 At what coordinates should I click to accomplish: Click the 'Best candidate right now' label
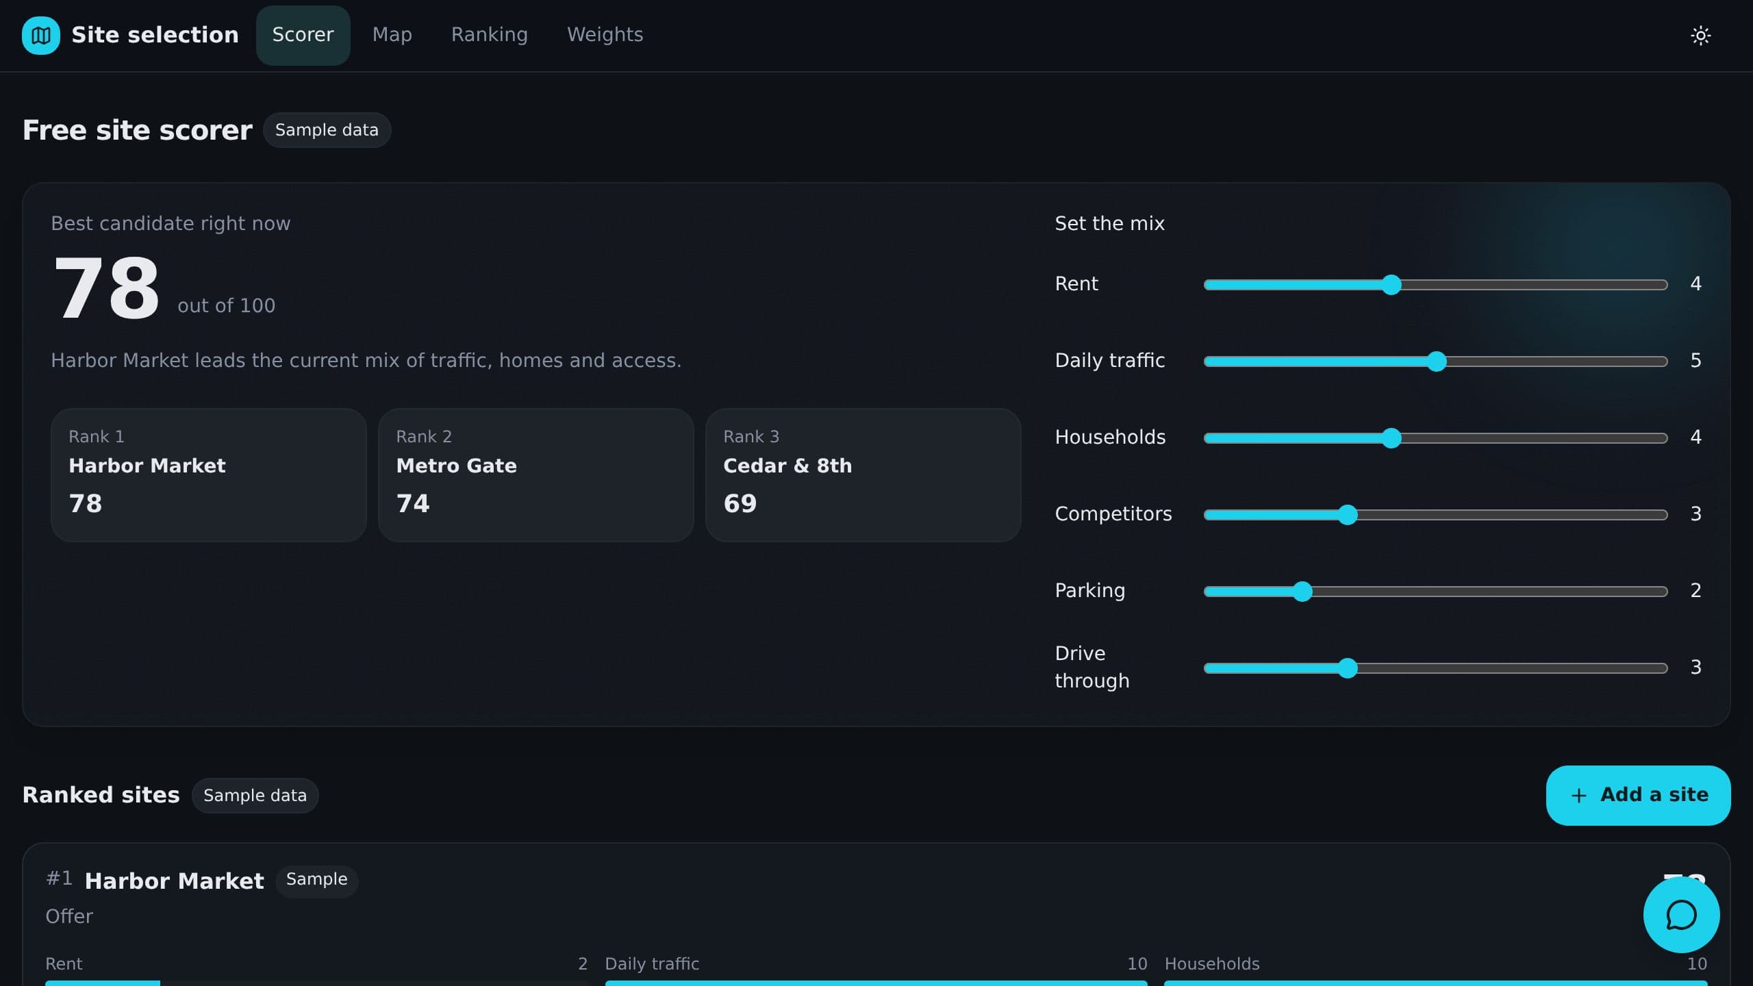click(171, 223)
